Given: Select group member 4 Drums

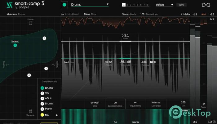Looking at the screenshot, I should click(x=46, y=104).
